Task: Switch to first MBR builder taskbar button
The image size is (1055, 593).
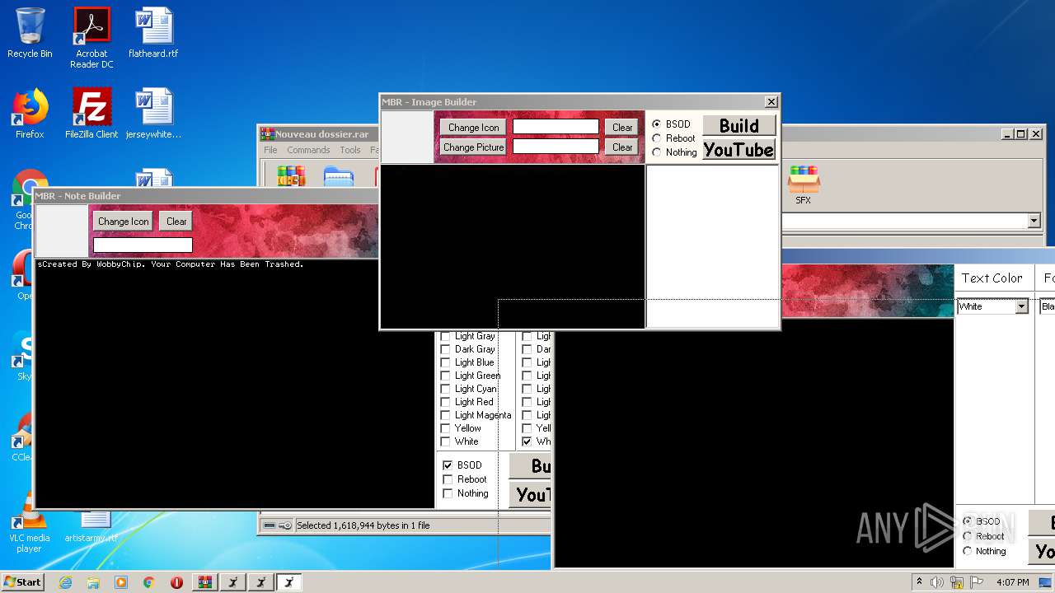Action: click(233, 582)
